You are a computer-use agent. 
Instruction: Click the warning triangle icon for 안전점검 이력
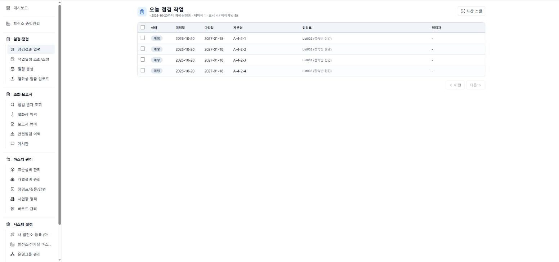click(13, 134)
